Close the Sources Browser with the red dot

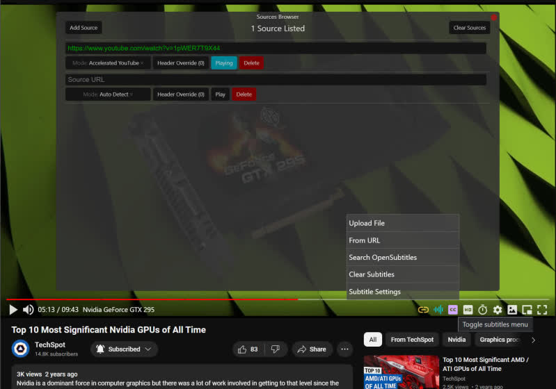point(493,17)
